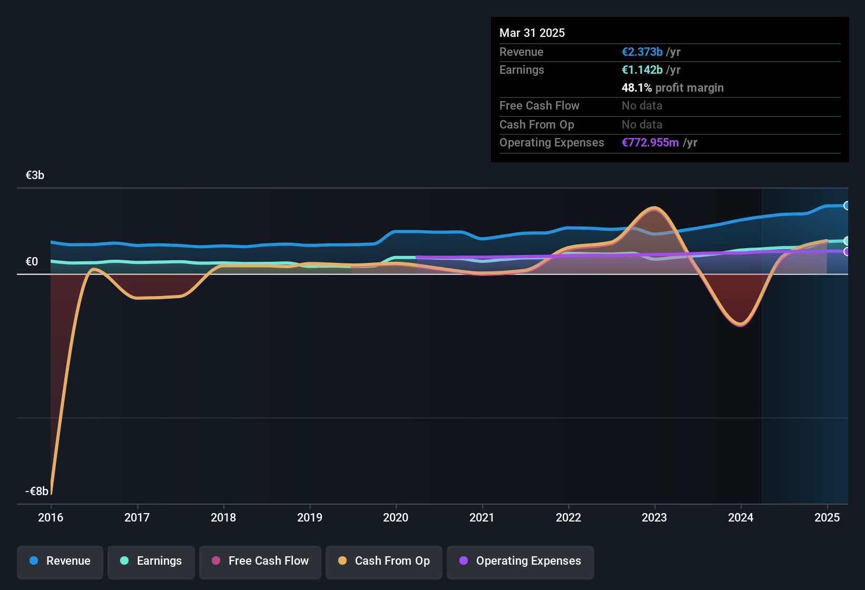
Task: Click No data beside Free Cash Flow
Action: pyautogui.click(x=642, y=105)
